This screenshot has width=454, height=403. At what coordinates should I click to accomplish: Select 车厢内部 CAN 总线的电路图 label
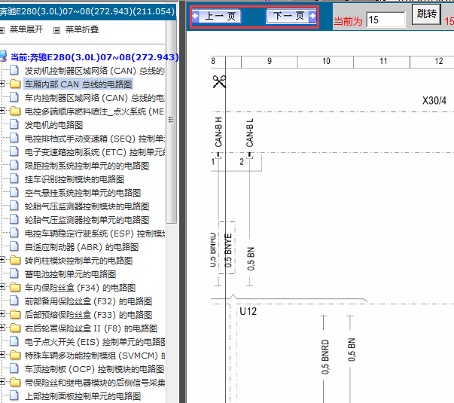(x=78, y=84)
